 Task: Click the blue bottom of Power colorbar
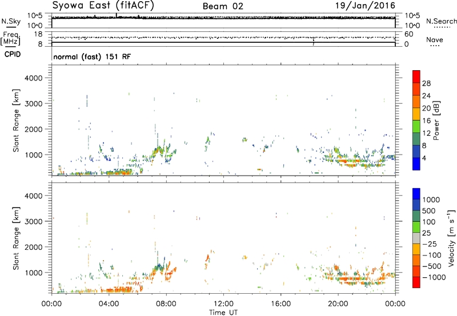[x=416, y=164]
